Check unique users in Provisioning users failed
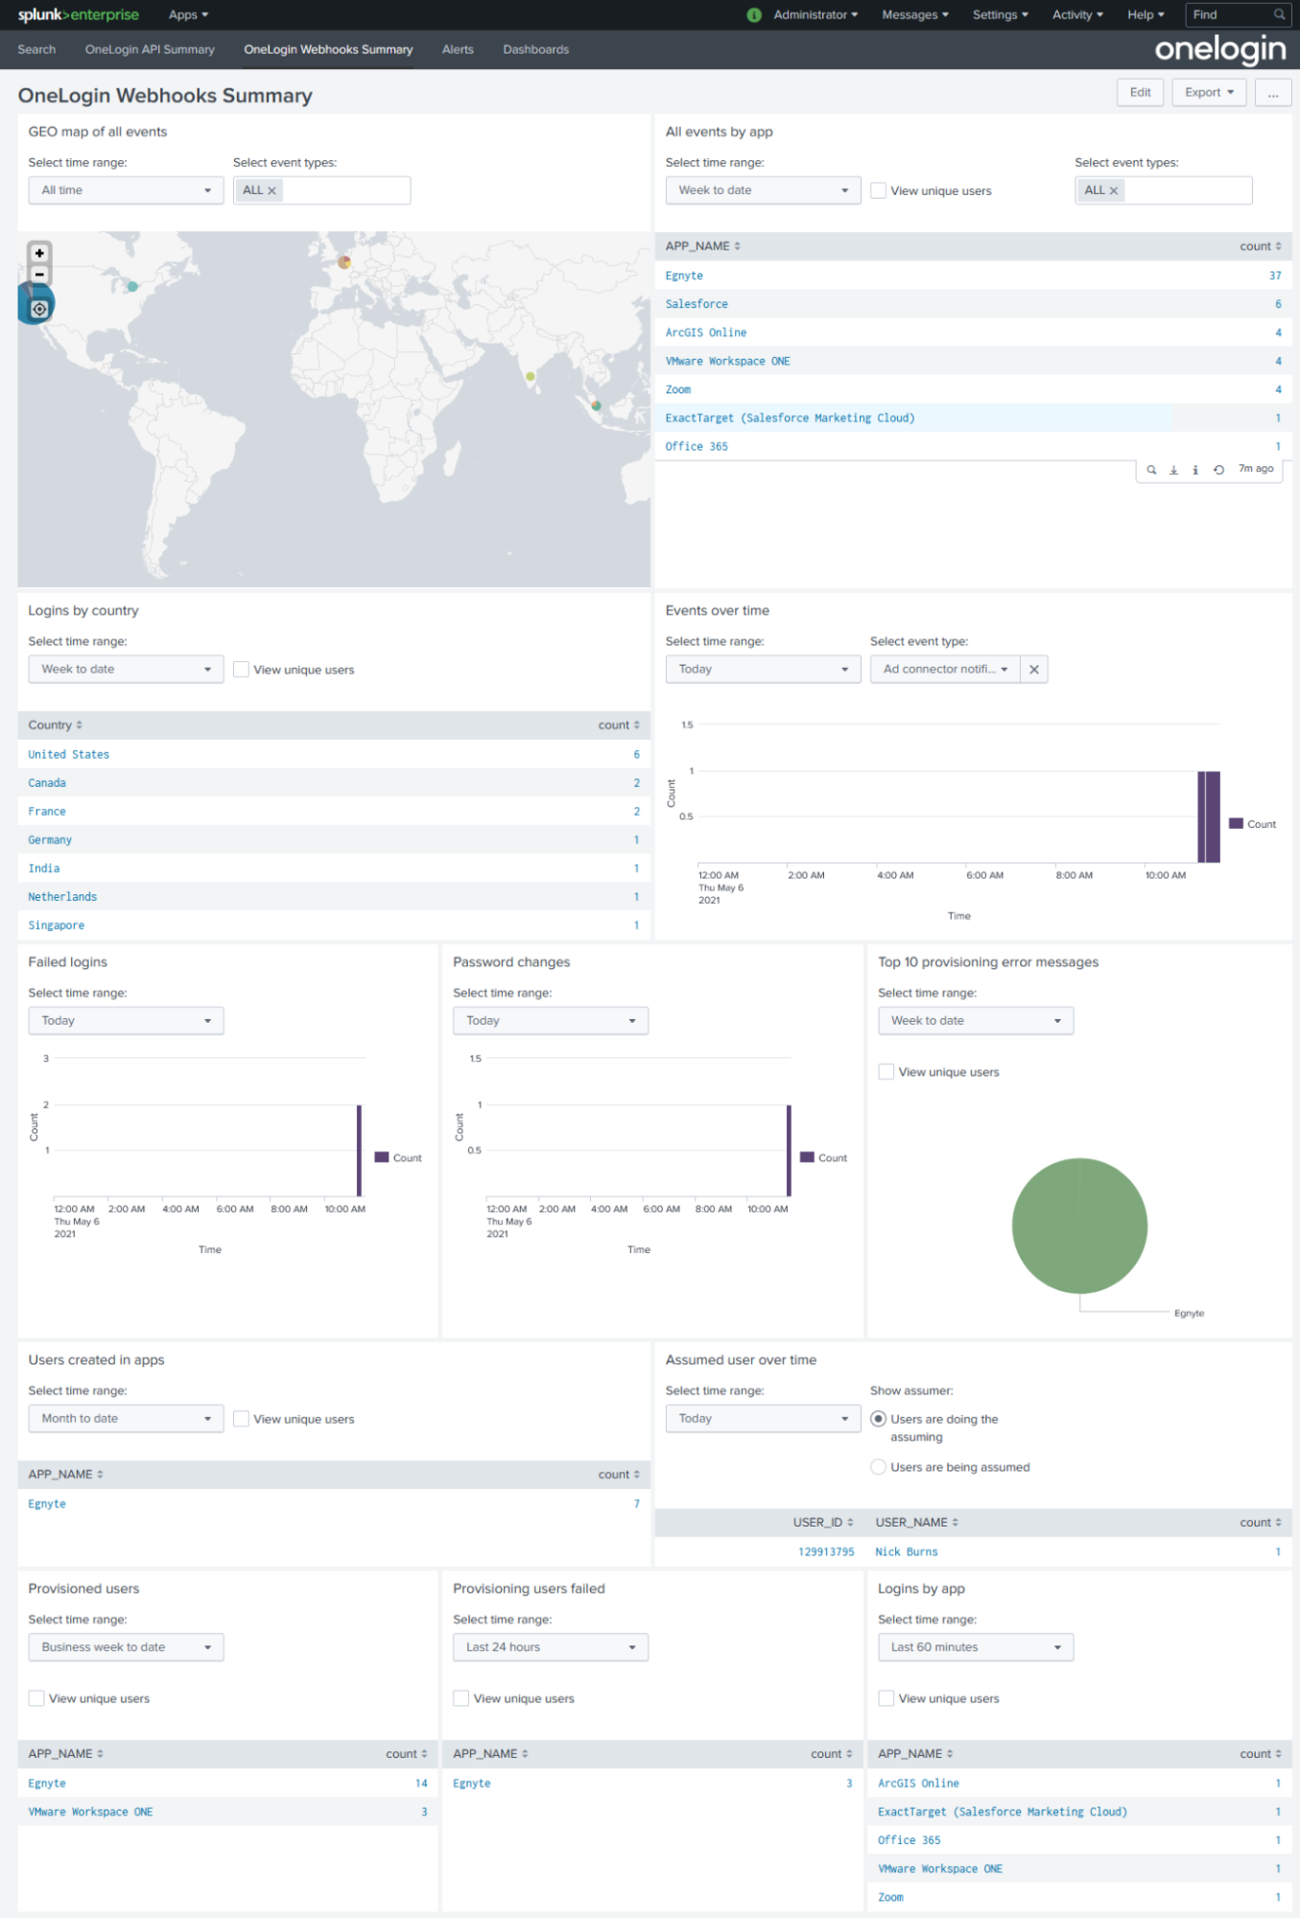The height and width of the screenshot is (1918, 1300). [461, 1698]
